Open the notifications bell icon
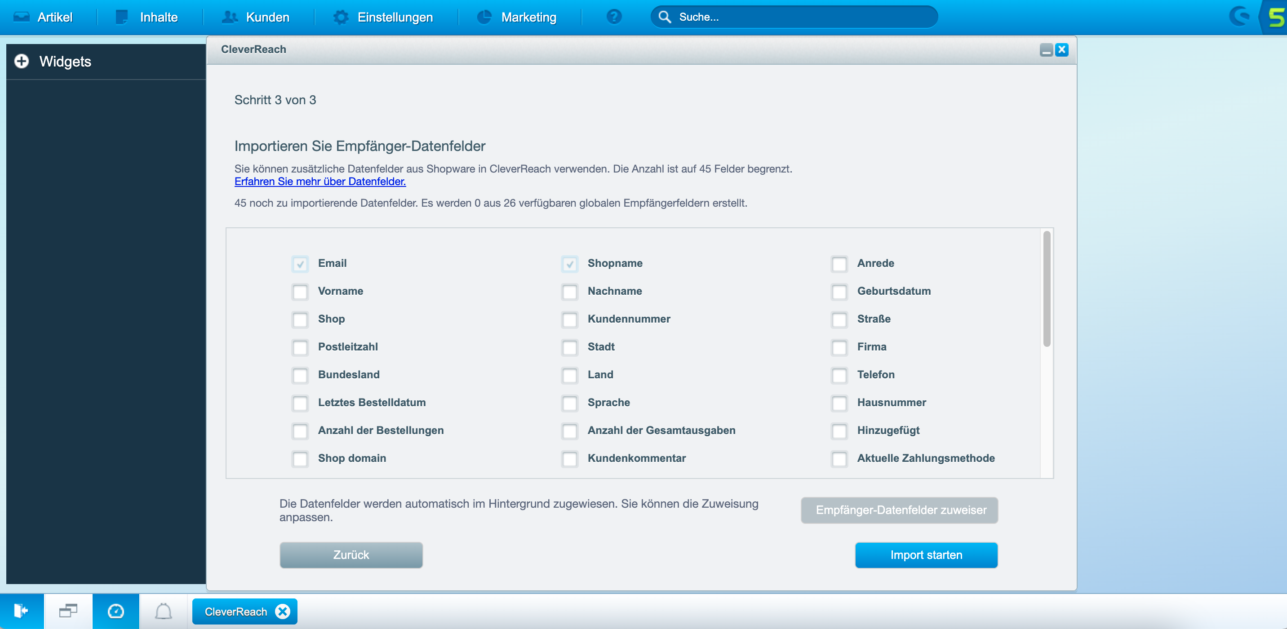The image size is (1287, 629). coord(164,611)
